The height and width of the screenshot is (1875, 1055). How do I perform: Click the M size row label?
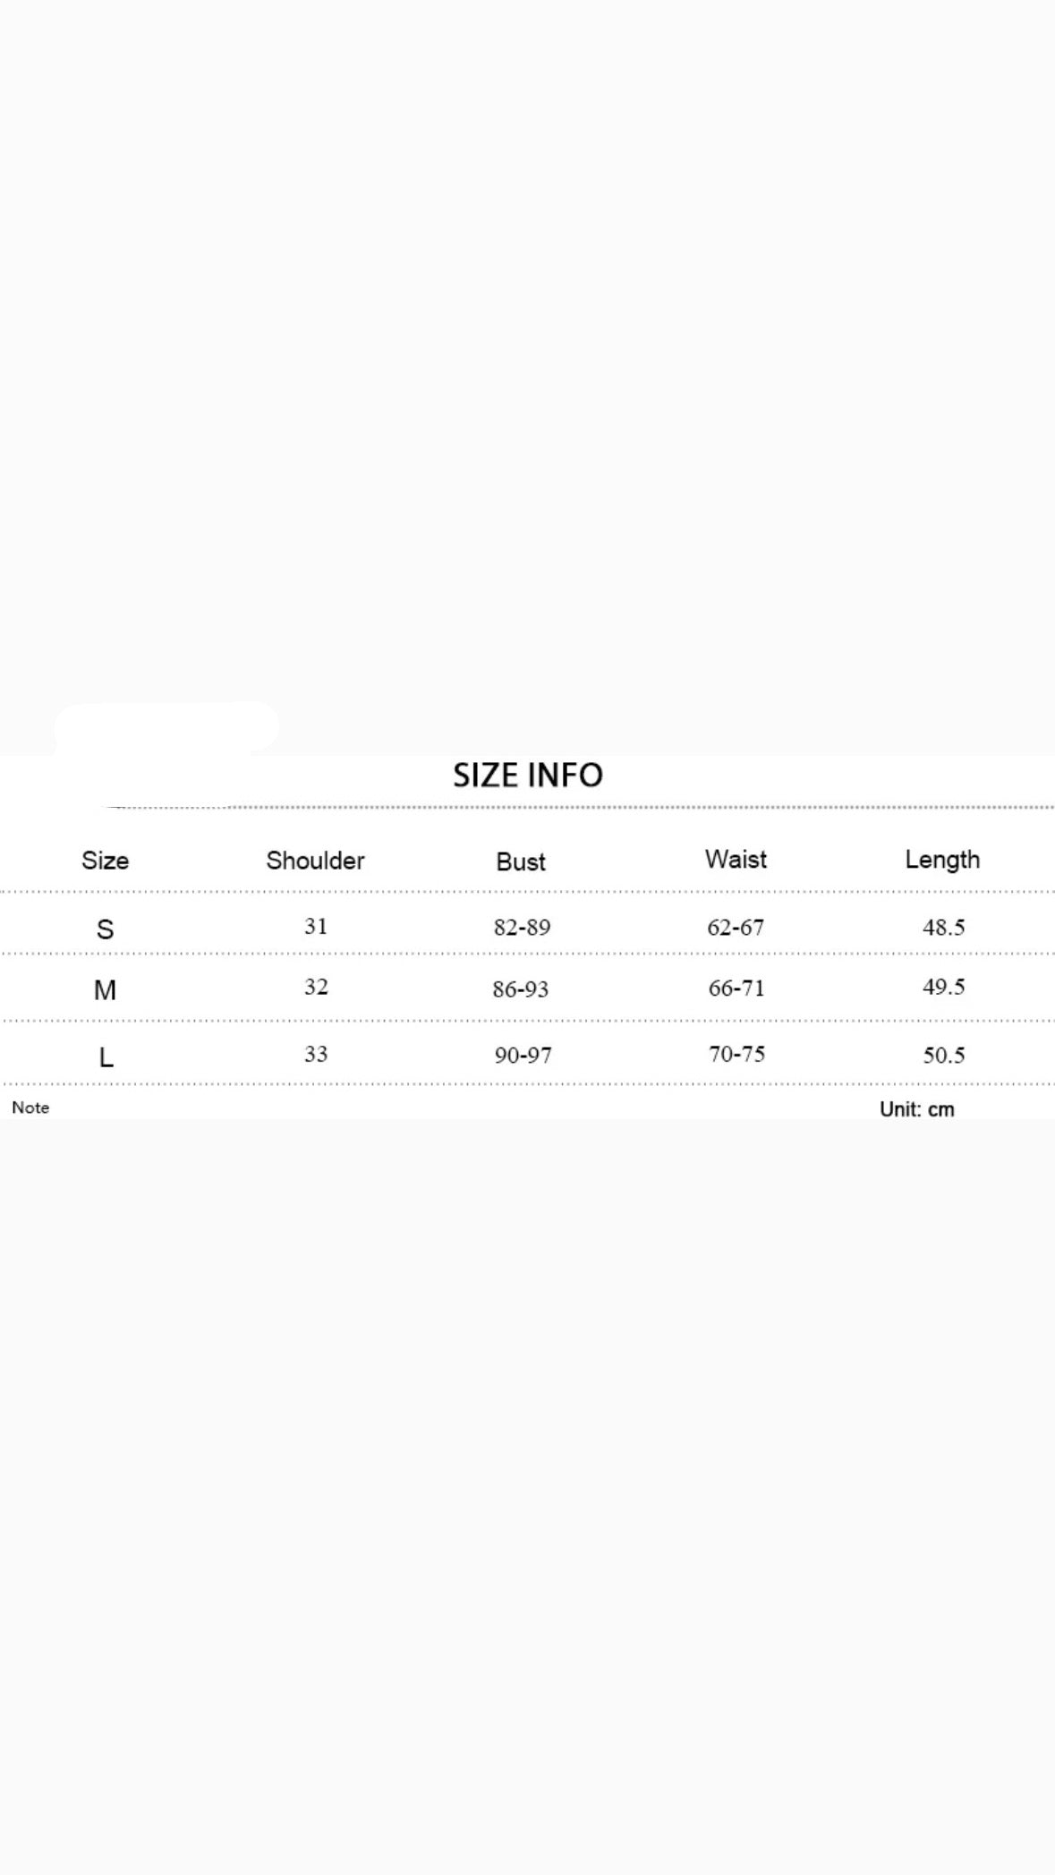click(106, 990)
